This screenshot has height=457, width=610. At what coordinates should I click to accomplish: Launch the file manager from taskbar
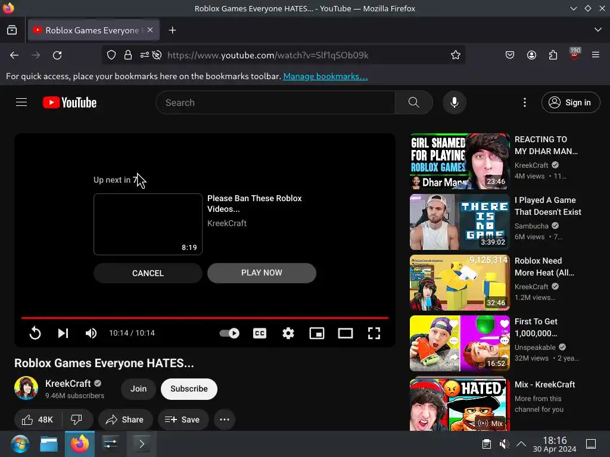(49, 444)
